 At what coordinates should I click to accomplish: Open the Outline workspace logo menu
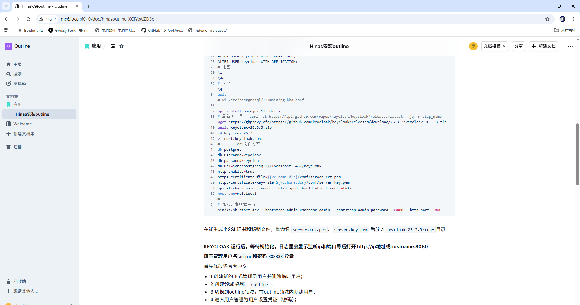click(18, 46)
